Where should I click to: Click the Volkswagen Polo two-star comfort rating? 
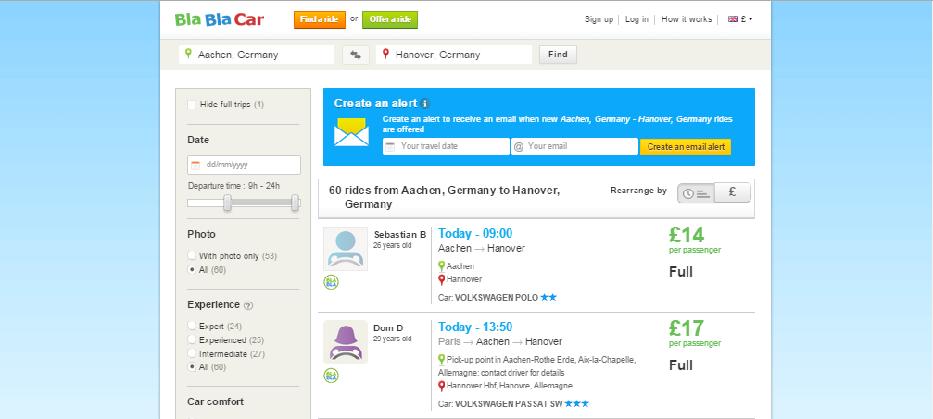click(x=548, y=297)
